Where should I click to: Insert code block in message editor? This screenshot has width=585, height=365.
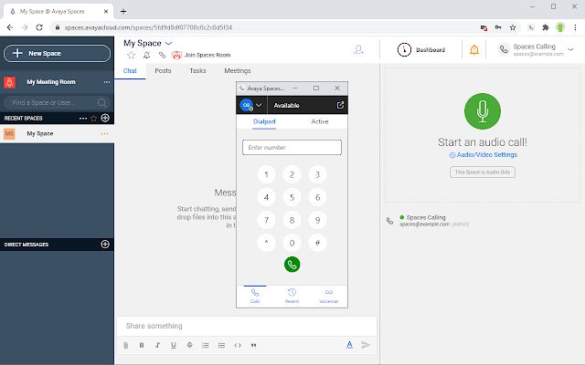click(x=238, y=345)
